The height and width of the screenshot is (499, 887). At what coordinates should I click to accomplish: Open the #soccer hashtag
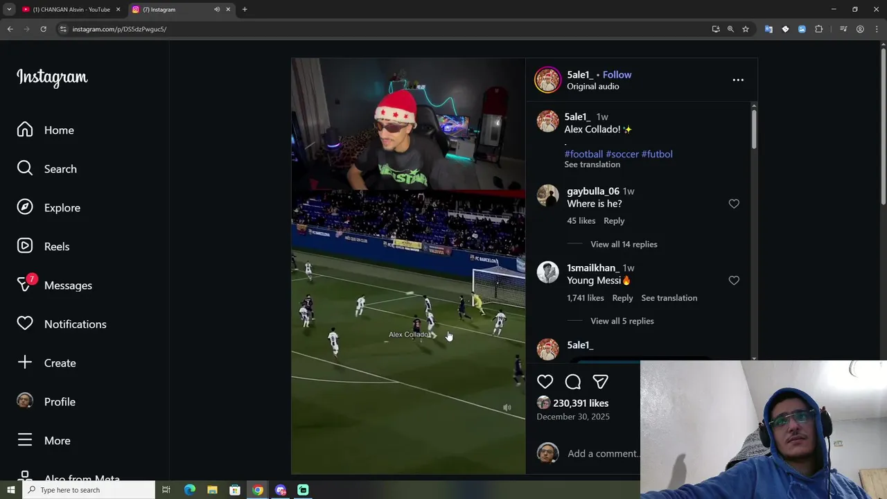pos(622,154)
